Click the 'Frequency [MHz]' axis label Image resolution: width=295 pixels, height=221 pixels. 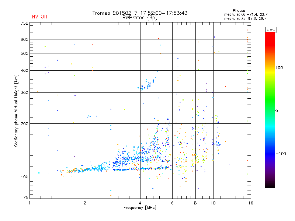click(140, 208)
